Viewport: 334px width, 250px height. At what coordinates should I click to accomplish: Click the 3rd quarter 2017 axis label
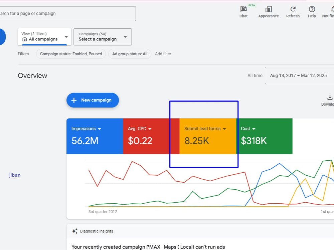[103, 212]
